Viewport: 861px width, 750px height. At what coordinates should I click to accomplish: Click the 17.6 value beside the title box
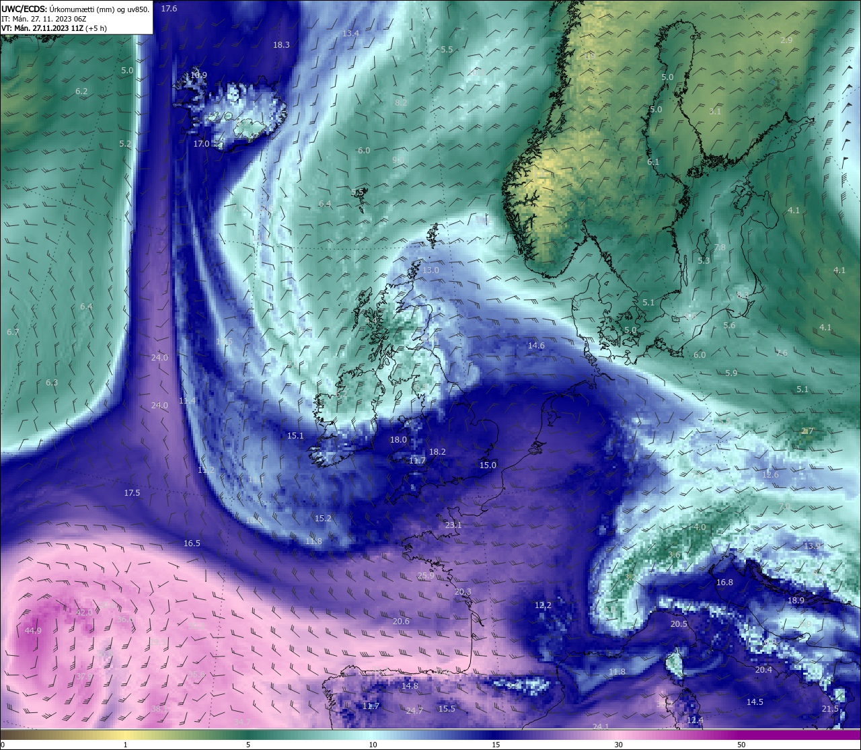click(169, 9)
